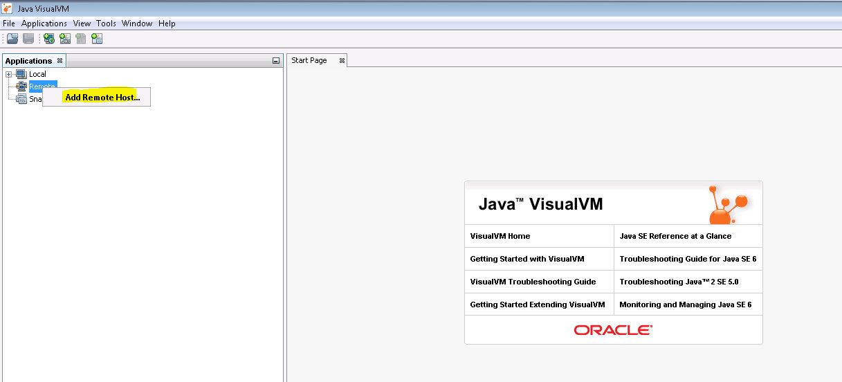Click the grayed Save toolbar icon
Image resolution: width=842 pixels, height=382 pixels.
28,39
